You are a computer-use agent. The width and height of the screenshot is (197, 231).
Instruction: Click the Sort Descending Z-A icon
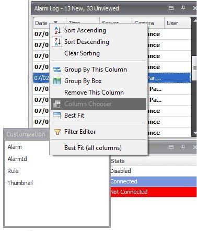[x=57, y=42]
